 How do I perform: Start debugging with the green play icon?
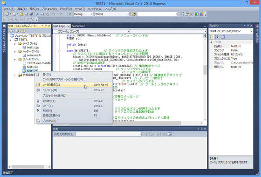[x=70, y=14]
